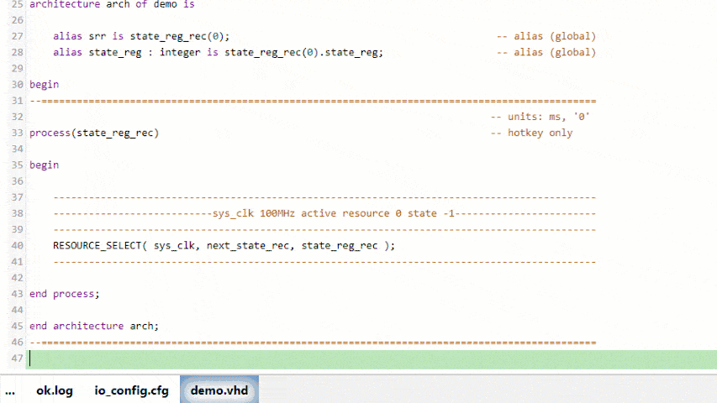Click the "begin" keyword on line 36
The image size is (717, 403).
(x=44, y=165)
